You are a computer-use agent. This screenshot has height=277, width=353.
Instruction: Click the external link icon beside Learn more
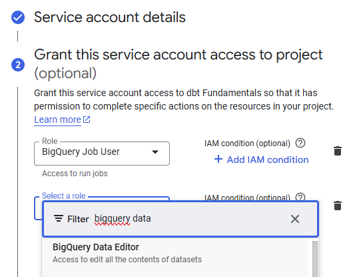click(87, 119)
